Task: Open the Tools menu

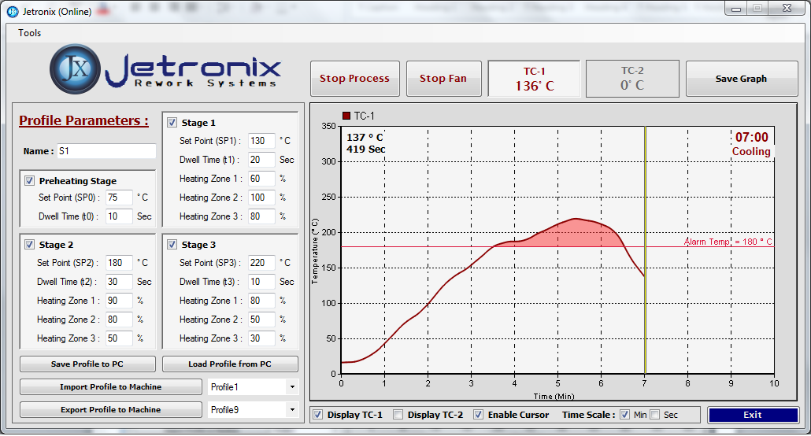Action: [x=29, y=32]
